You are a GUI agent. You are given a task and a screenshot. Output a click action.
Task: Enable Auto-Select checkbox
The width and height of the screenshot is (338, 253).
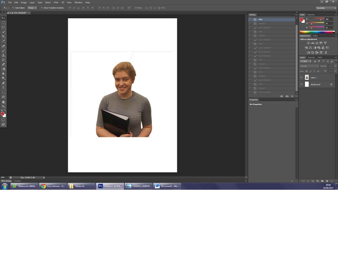(x=13, y=8)
